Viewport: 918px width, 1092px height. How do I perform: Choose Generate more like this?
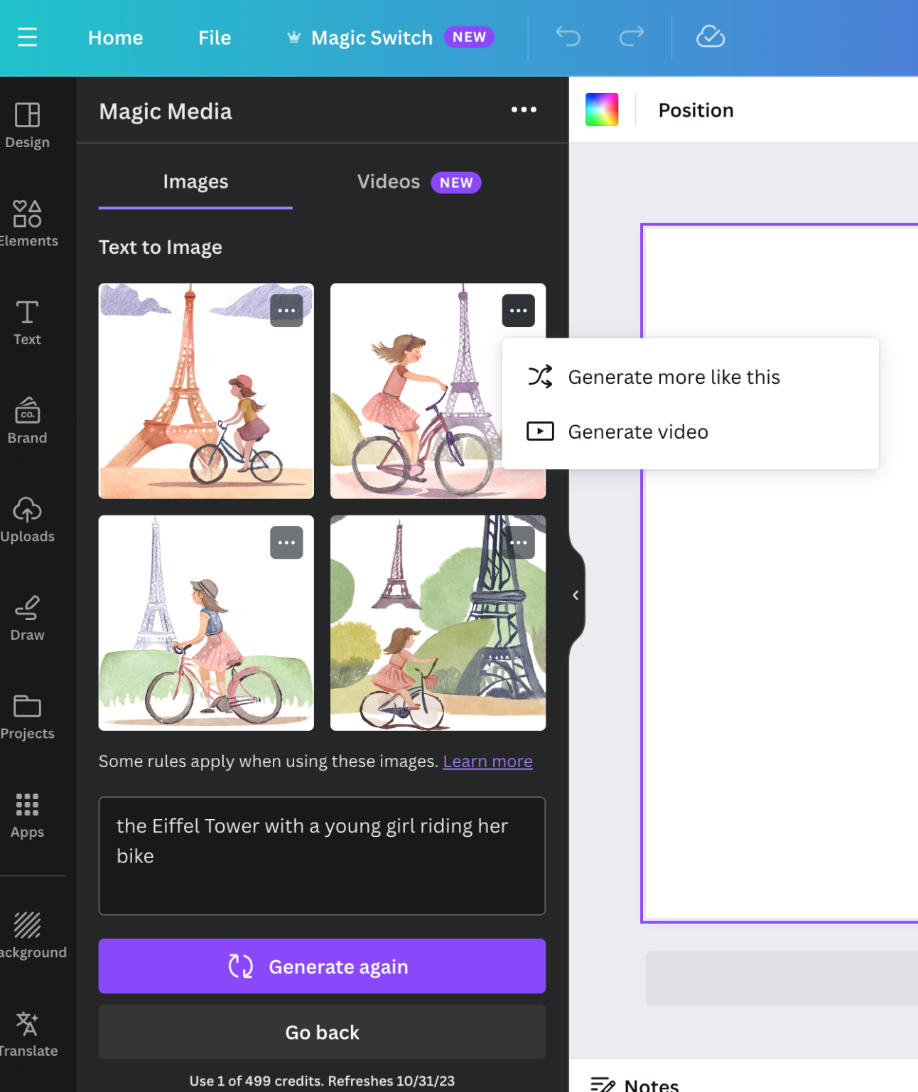tap(691, 377)
